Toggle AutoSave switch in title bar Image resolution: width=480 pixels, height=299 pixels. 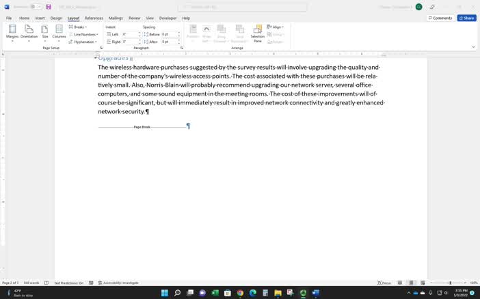point(35,7)
